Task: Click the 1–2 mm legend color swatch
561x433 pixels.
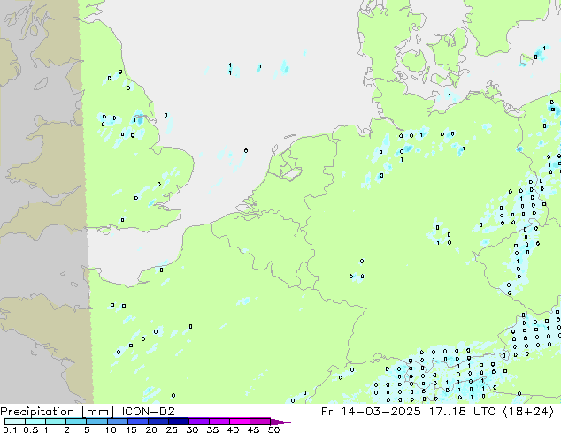Action: click(56, 422)
